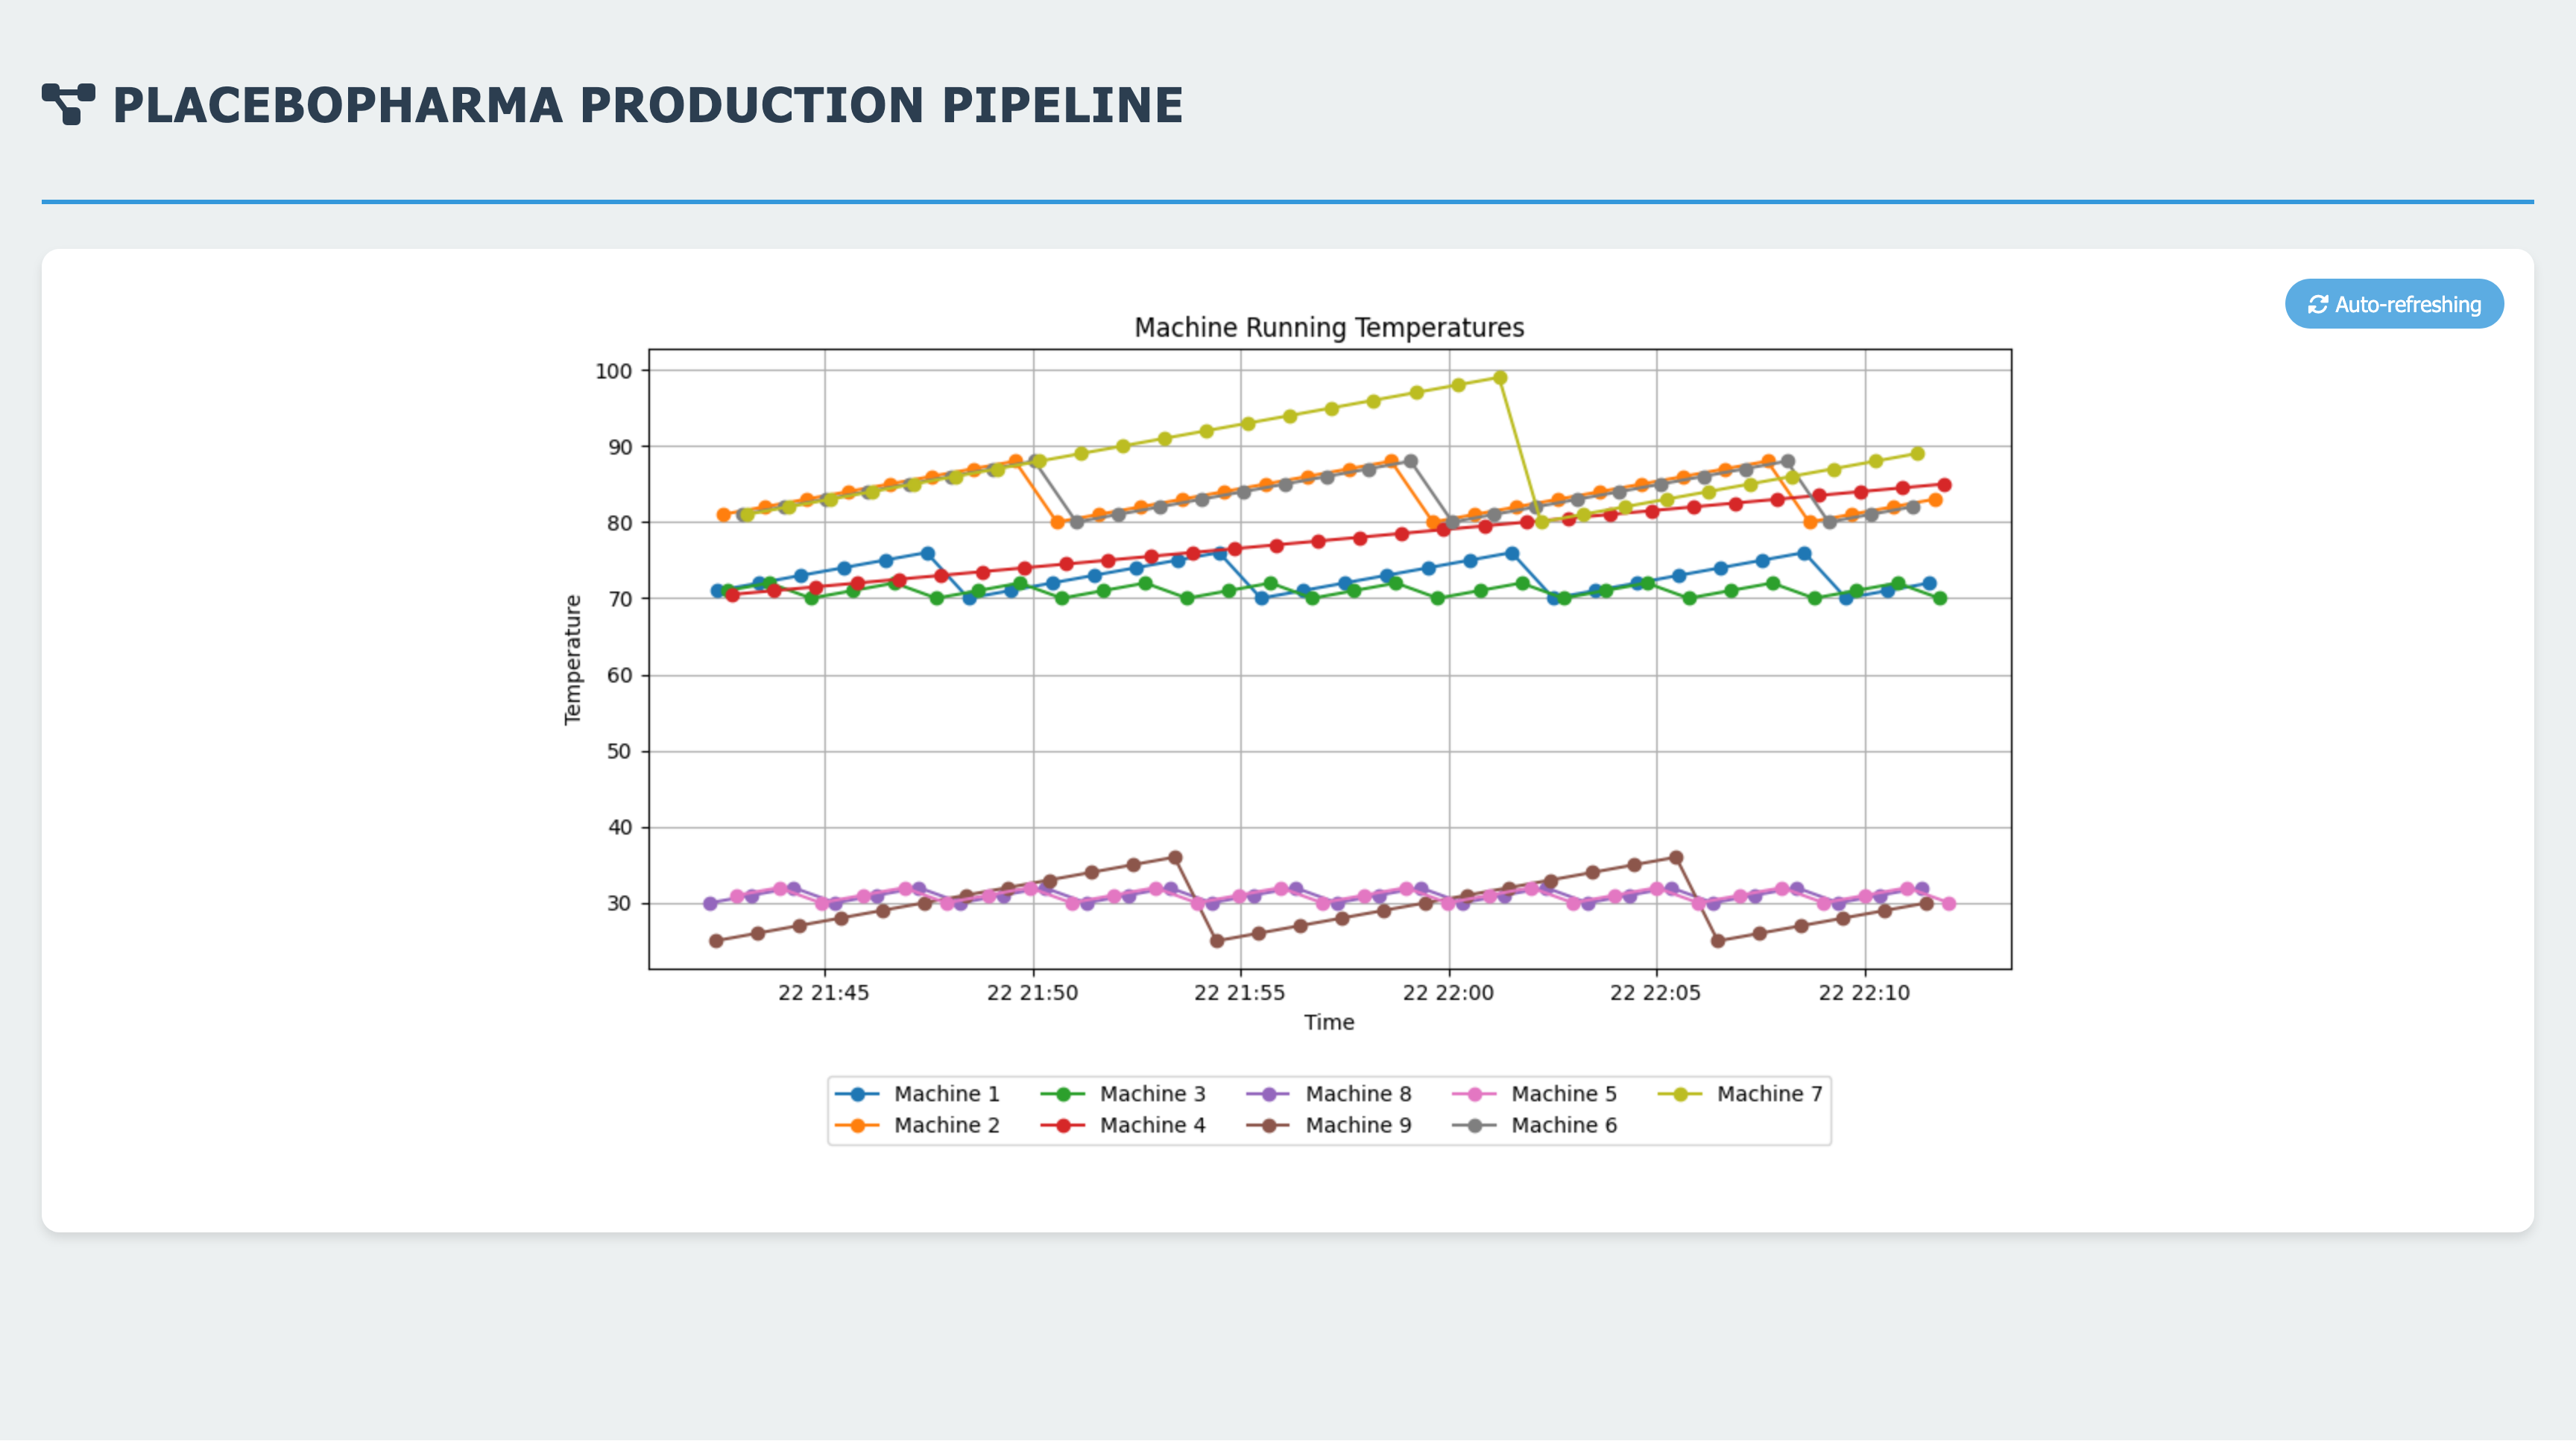Click Machine 7 legend label text
The height and width of the screenshot is (1441, 2576).
(1769, 1095)
